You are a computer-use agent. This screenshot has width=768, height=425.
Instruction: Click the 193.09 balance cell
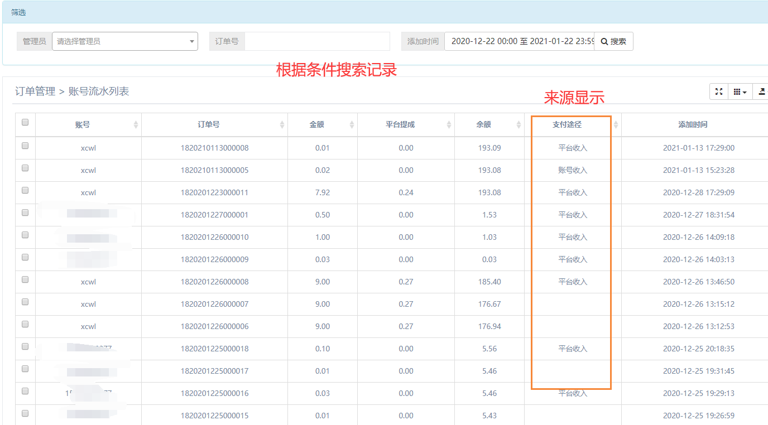(489, 148)
